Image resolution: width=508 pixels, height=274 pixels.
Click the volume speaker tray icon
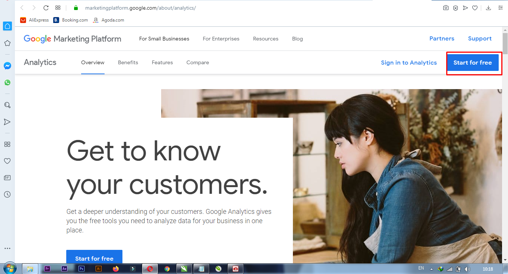click(467, 269)
